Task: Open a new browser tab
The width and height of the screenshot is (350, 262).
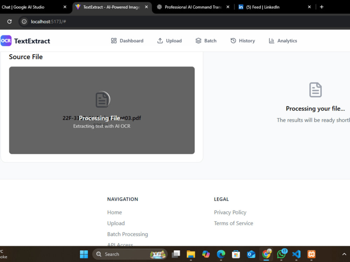Action: (x=322, y=7)
